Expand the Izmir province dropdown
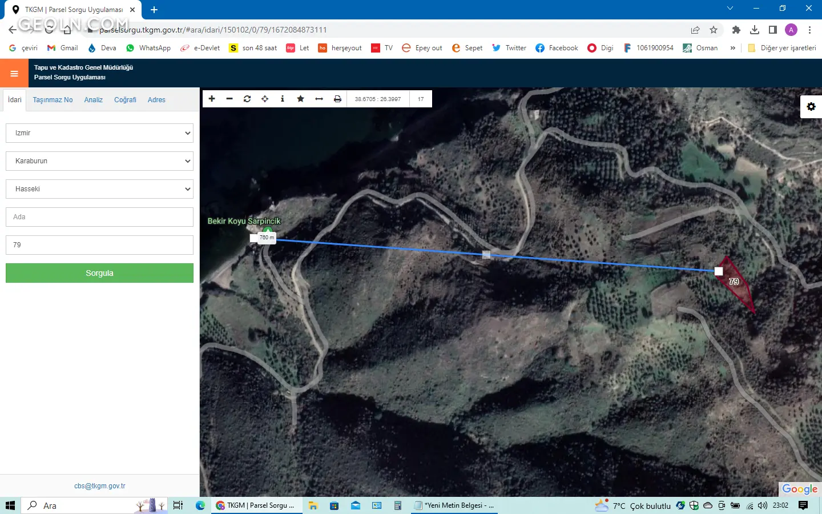The width and height of the screenshot is (822, 514). [99, 133]
